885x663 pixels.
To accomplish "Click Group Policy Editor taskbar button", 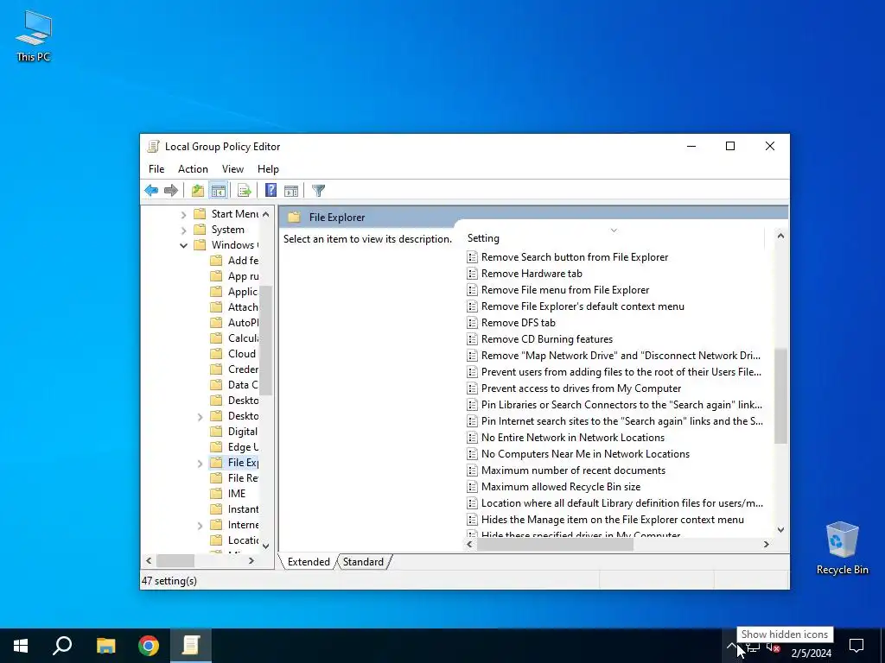I will [x=191, y=646].
